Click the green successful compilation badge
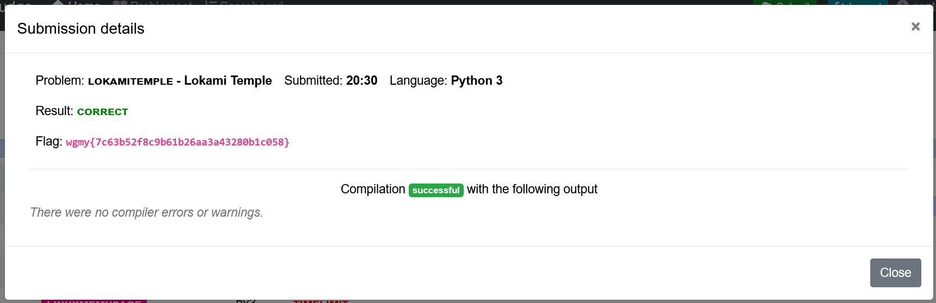The image size is (936, 303). pos(436,190)
